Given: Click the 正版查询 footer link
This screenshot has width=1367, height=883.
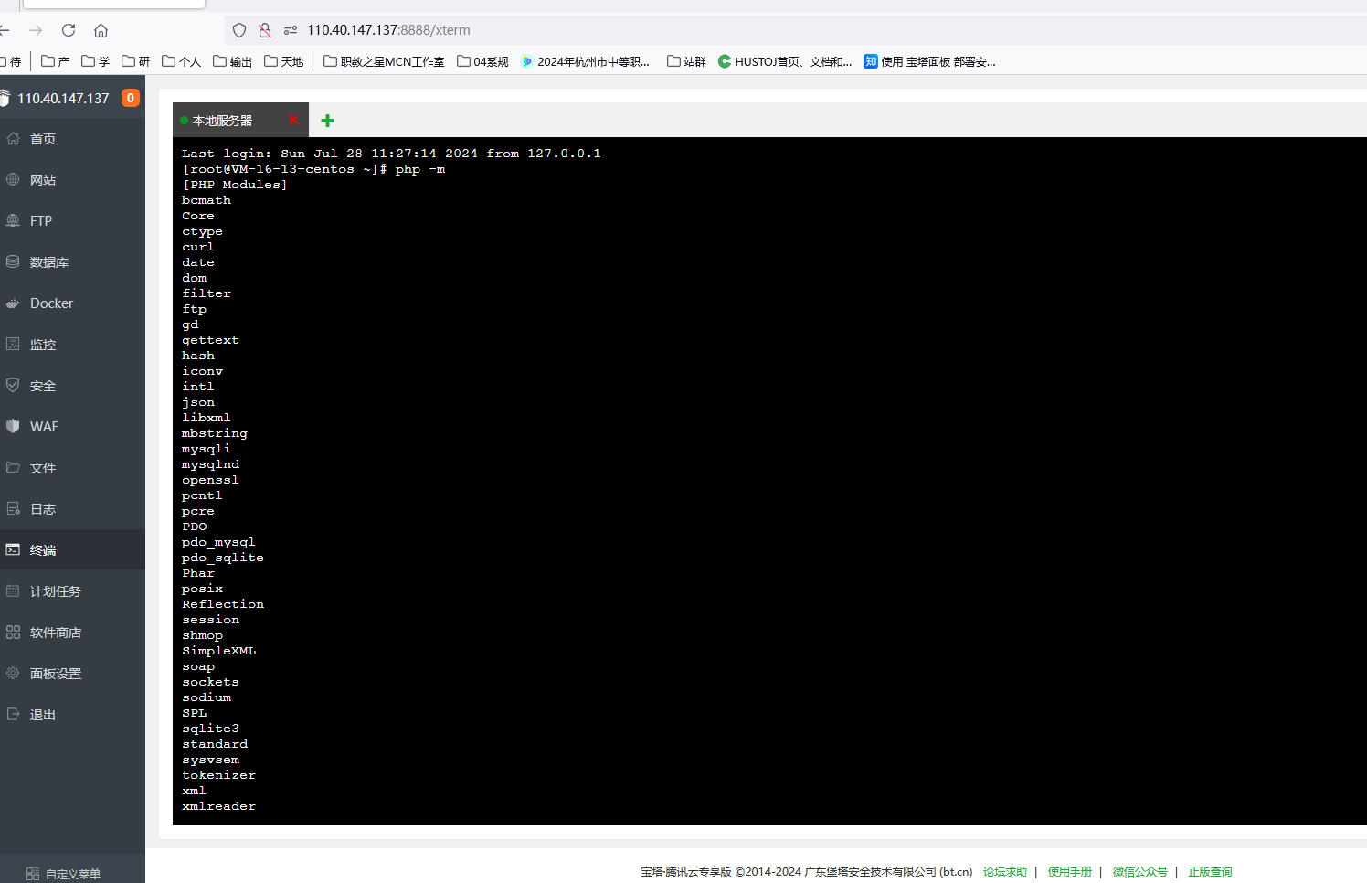Looking at the screenshot, I should [x=1210, y=872].
